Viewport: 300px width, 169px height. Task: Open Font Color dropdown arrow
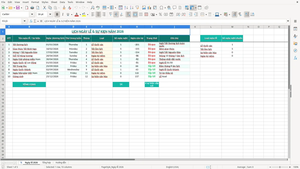click(x=80, y=15)
